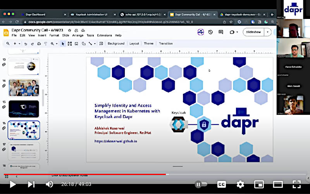
Task: Switch to dapr-keycloak-demo.mov browser tab
Action: click(243, 14)
